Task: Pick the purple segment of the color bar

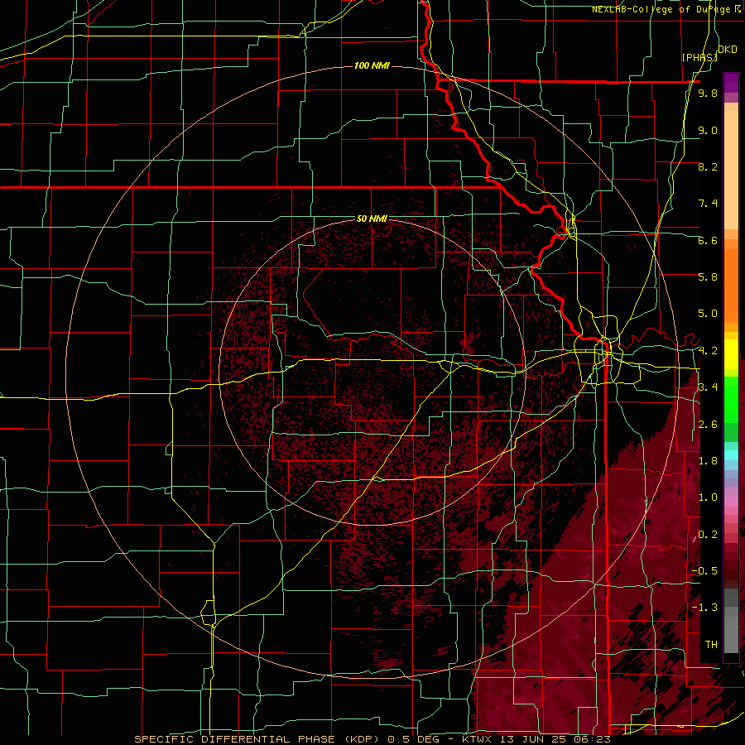Action: tap(731, 83)
